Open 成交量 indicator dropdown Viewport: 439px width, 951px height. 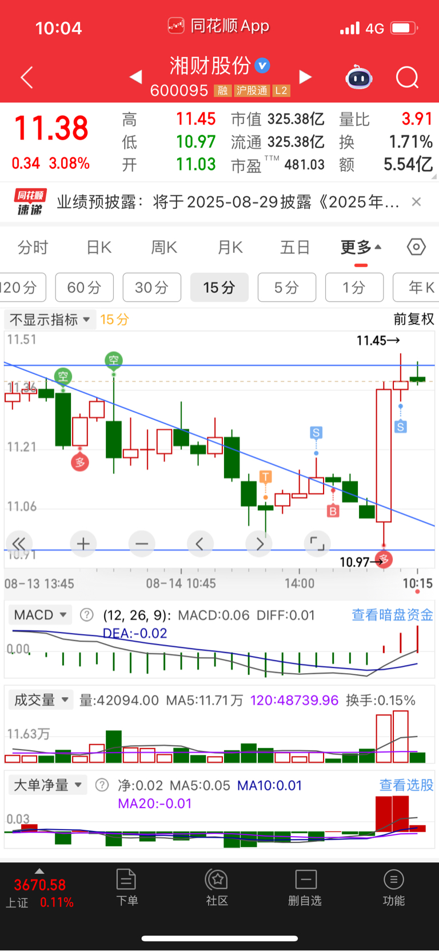click(x=41, y=699)
